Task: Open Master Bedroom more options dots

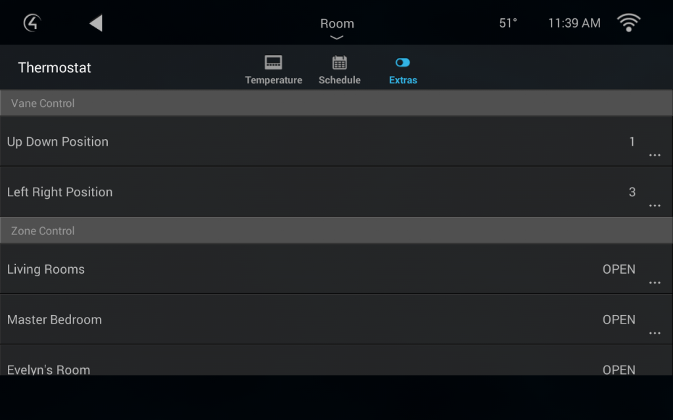Action: 655,333
